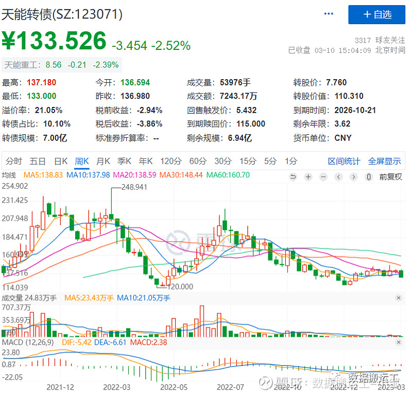Open the three-dot more options menu
The height and width of the screenshot is (396, 412).
(x=329, y=14)
